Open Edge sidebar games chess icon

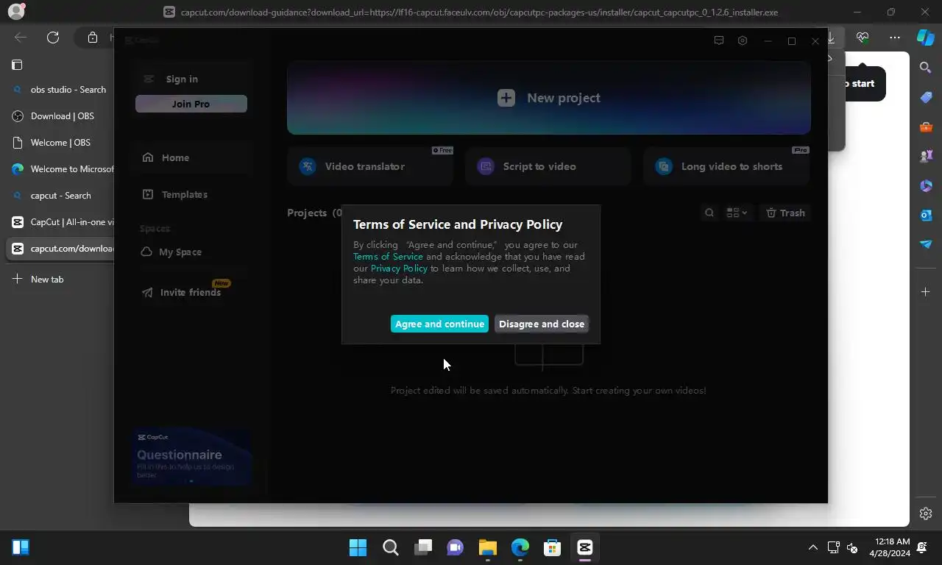tap(926, 156)
